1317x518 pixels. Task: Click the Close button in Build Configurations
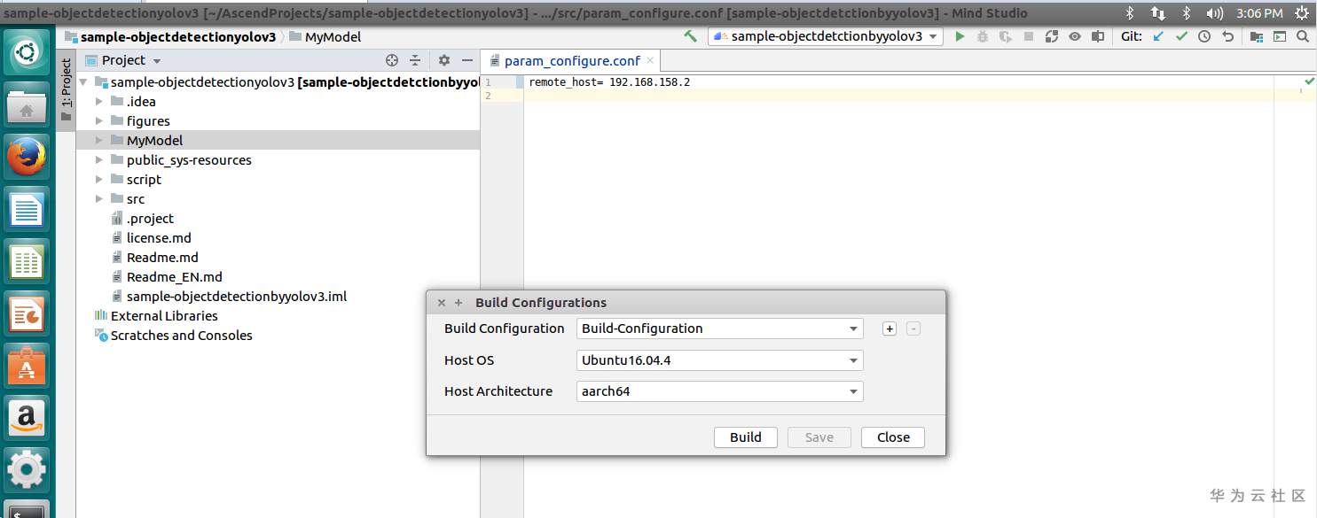coord(892,437)
